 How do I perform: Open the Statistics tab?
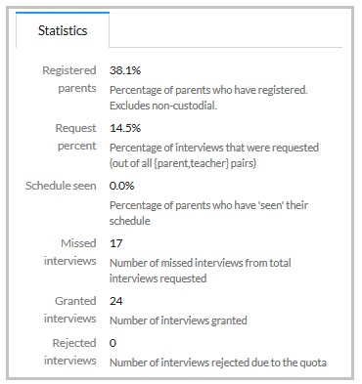click(63, 30)
